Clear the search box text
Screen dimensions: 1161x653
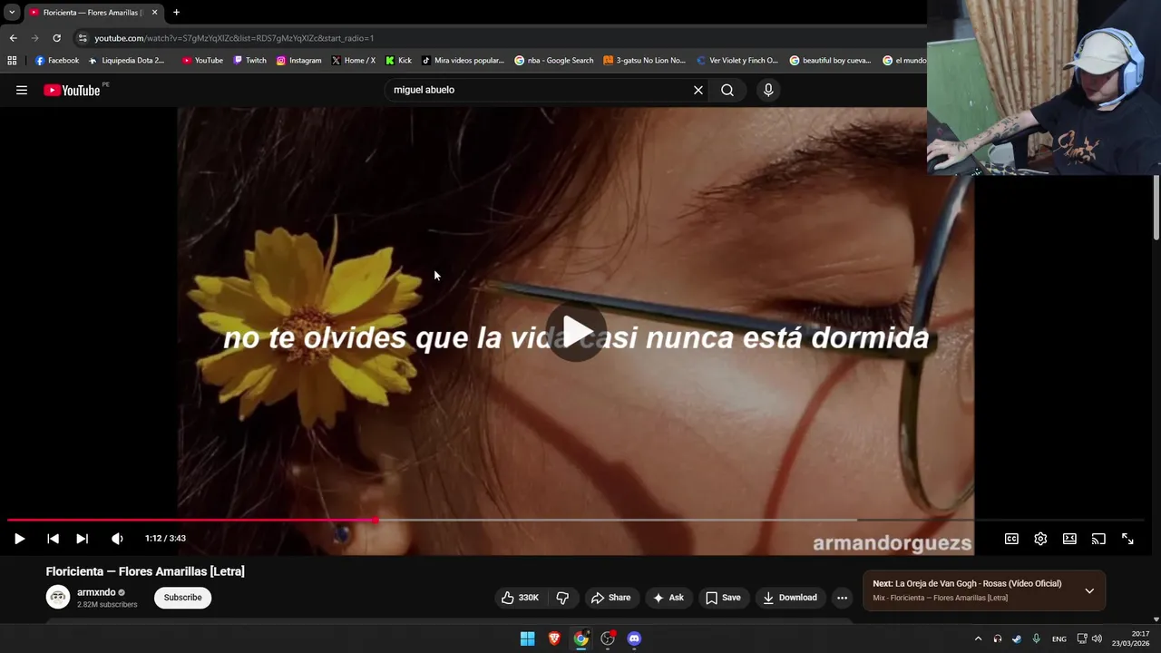tap(698, 90)
